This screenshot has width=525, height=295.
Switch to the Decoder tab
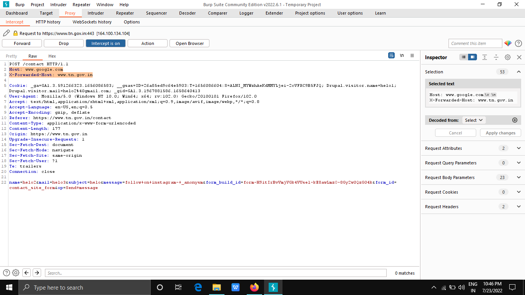pyautogui.click(x=187, y=13)
